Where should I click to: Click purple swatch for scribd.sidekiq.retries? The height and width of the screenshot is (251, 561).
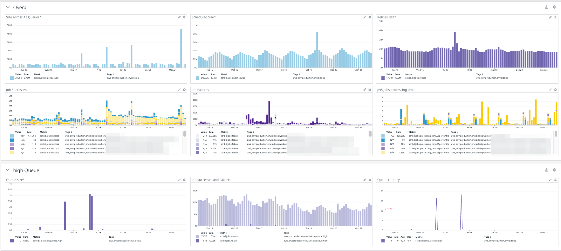[x=383, y=78]
